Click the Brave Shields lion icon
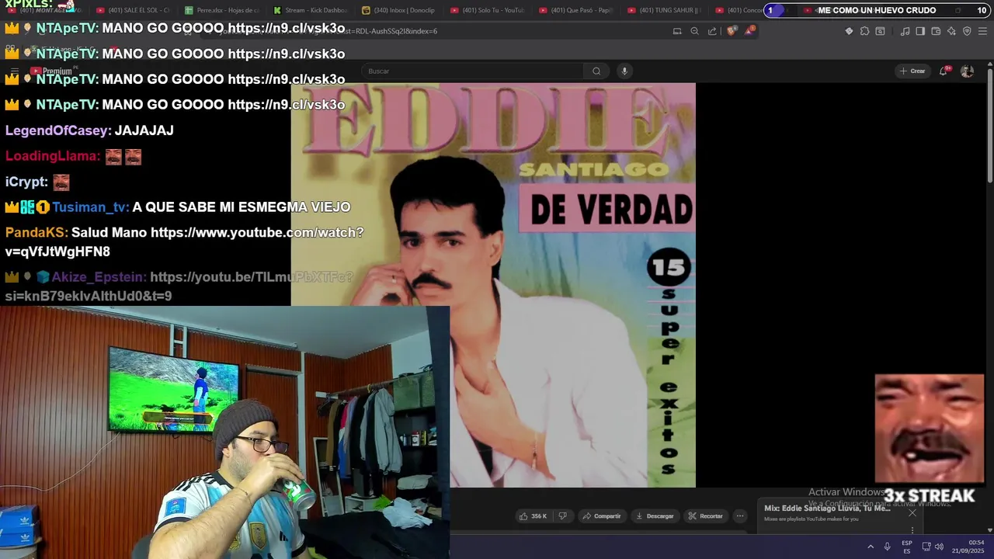The image size is (994, 559). pos(732,31)
